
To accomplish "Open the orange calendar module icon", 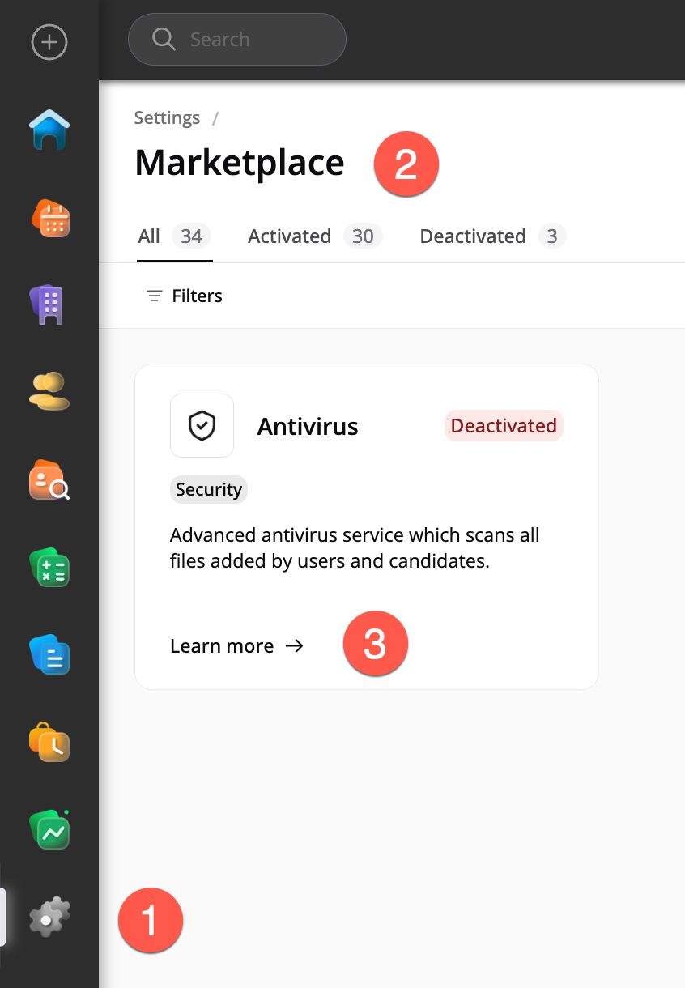I will coord(49,218).
